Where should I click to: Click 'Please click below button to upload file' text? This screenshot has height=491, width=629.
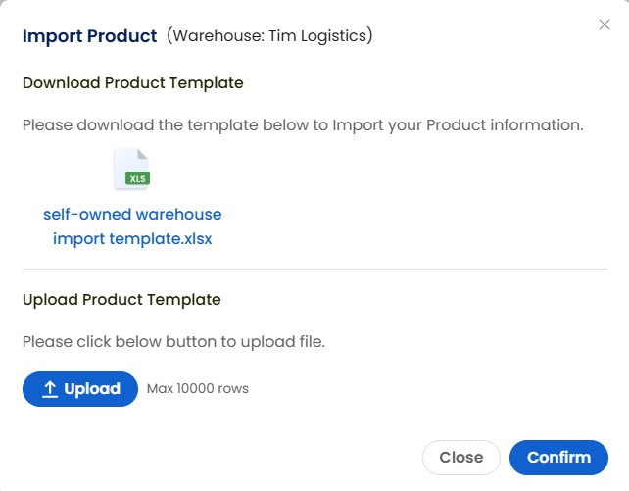click(x=173, y=342)
